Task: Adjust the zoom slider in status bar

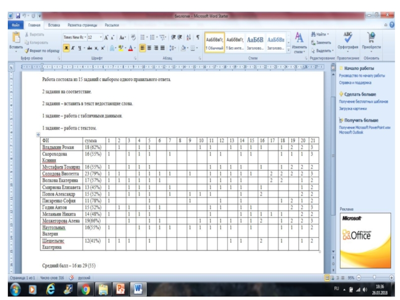Action: pyautogui.click(x=374, y=277)
